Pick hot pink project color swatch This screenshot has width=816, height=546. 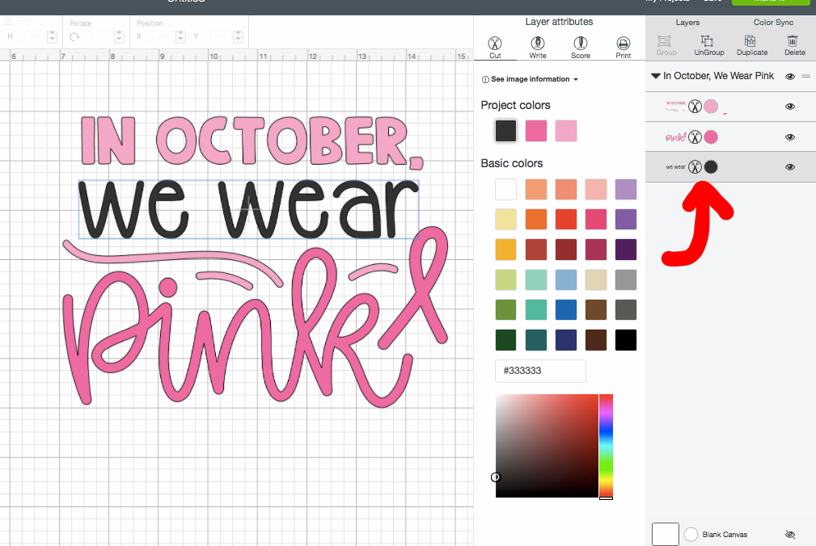[535, 130]
